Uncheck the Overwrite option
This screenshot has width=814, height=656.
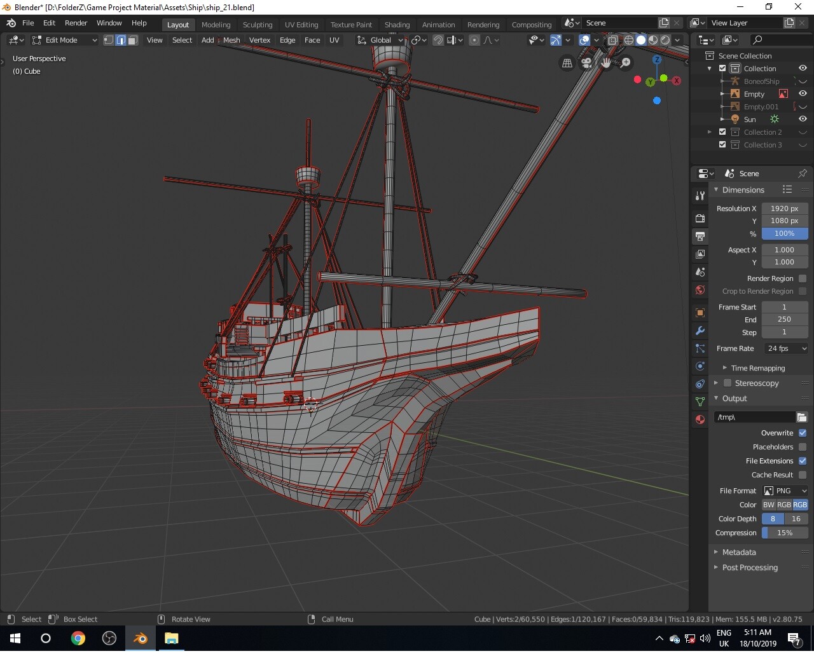coord(803,433)
